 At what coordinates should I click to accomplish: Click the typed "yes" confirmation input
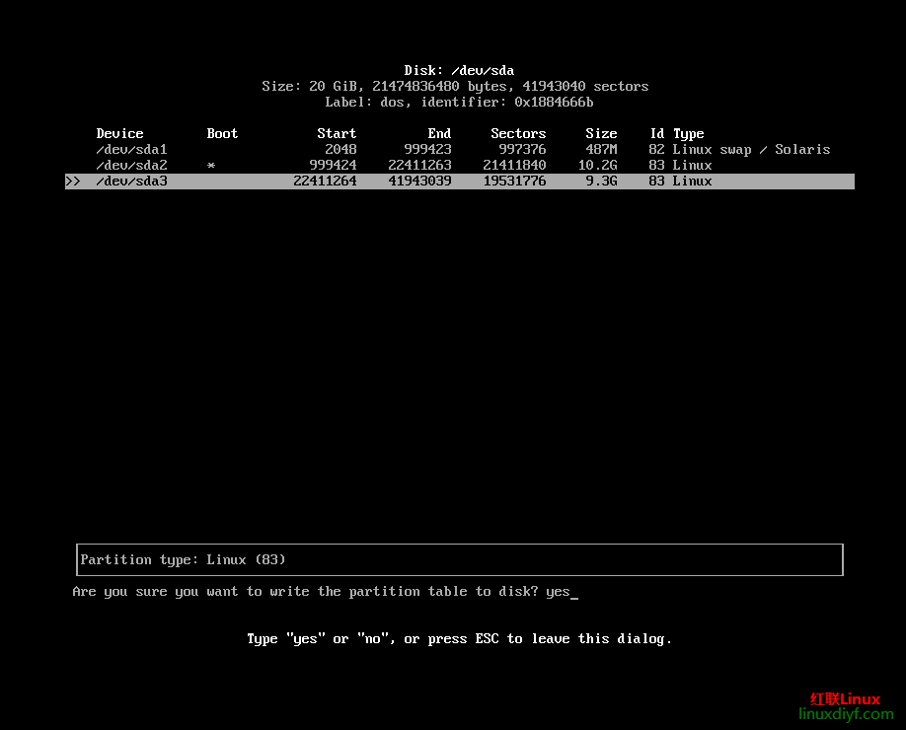(558, 592)
